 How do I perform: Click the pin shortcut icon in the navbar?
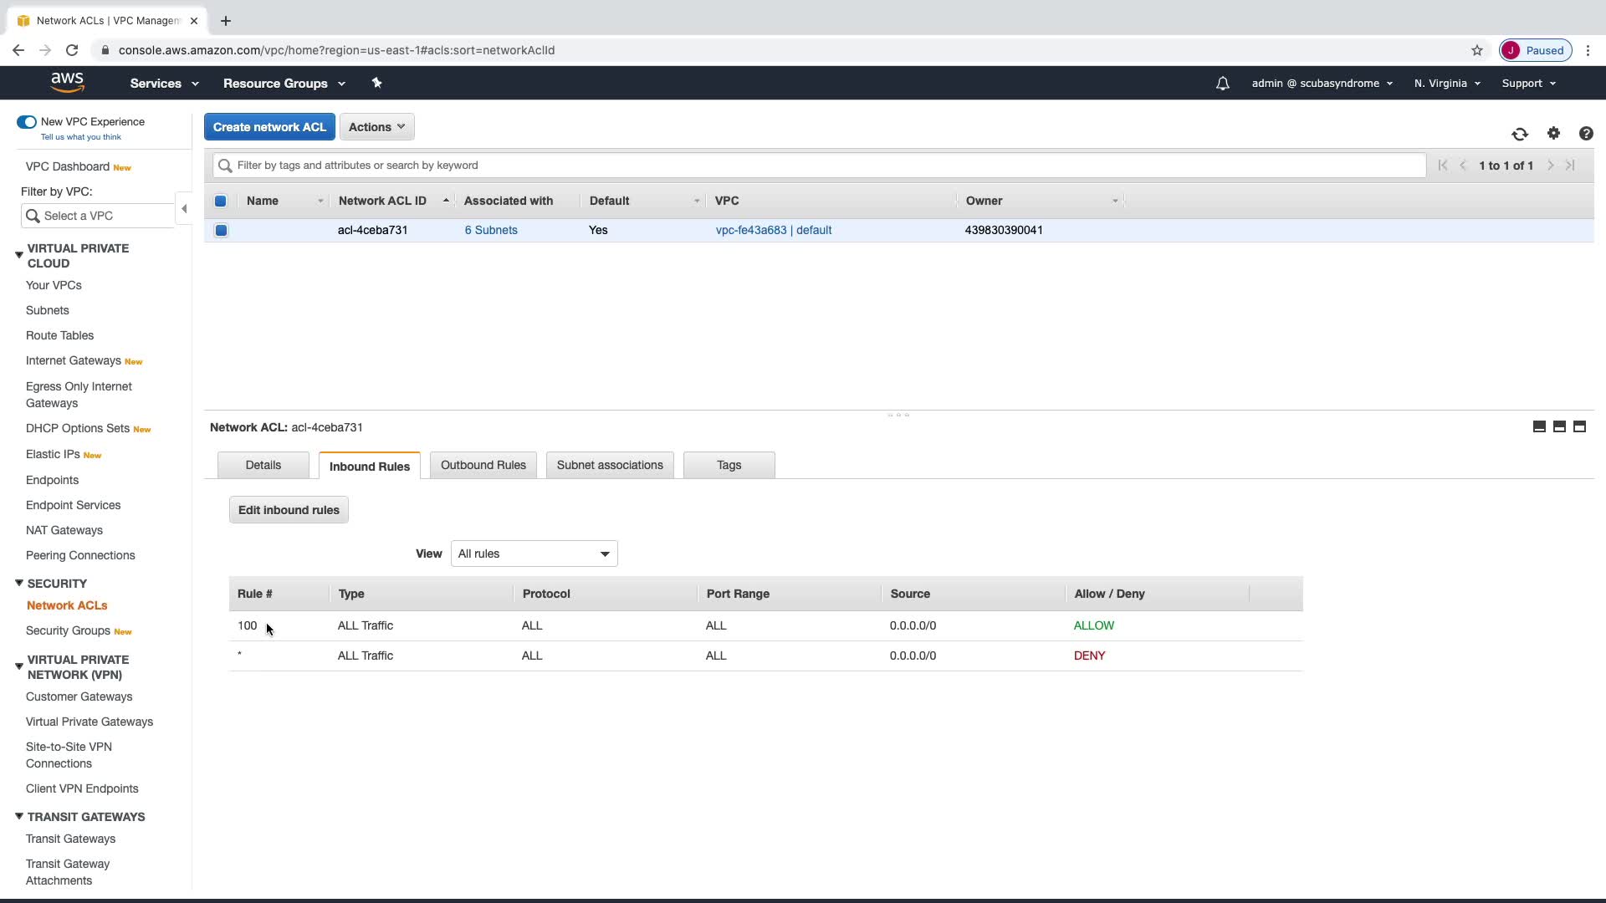tap(376, 83)
